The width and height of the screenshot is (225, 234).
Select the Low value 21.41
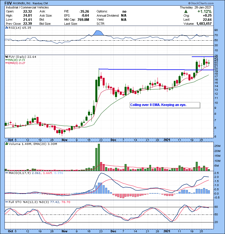click(x=28, y=19)
